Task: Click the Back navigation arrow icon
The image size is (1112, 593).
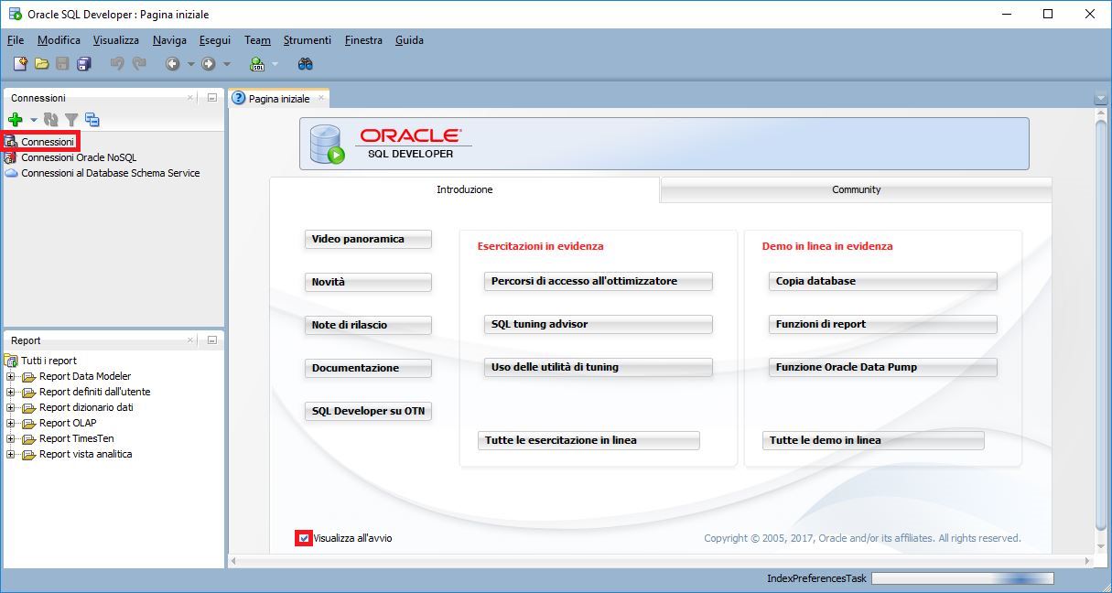Action: tap(172, 64)
